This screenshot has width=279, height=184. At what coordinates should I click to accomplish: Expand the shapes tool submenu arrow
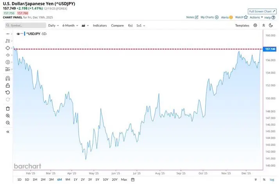tap(12, 48)
